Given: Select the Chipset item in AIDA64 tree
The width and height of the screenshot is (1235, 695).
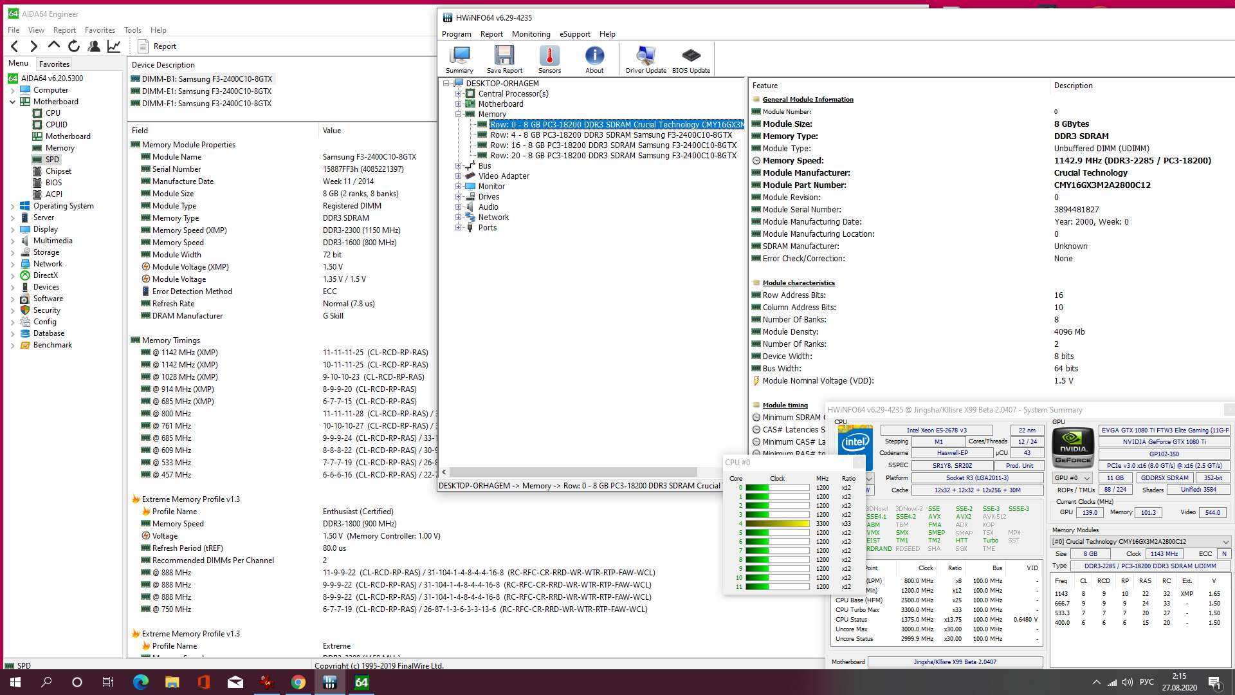Looking at the screenshot, I should (58, 171).
